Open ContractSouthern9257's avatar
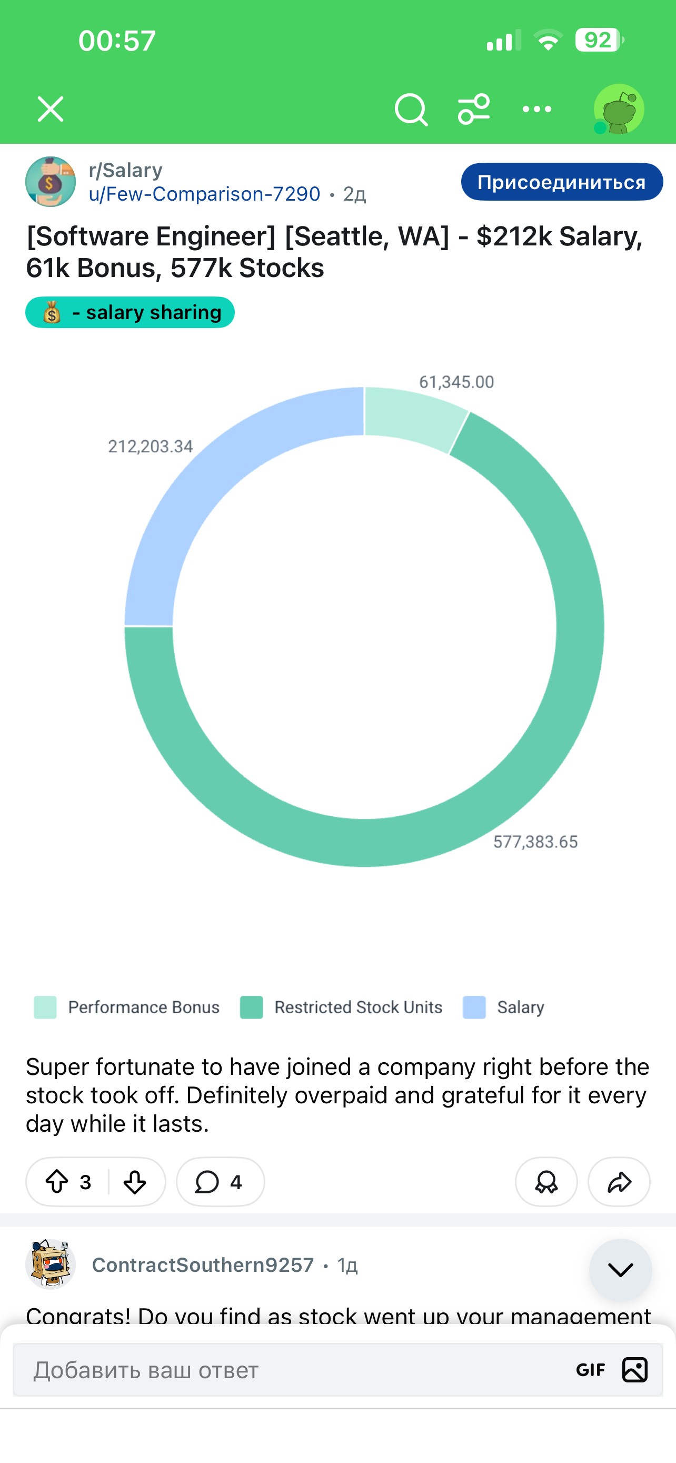676x1463 pixels. point(51,1264)
